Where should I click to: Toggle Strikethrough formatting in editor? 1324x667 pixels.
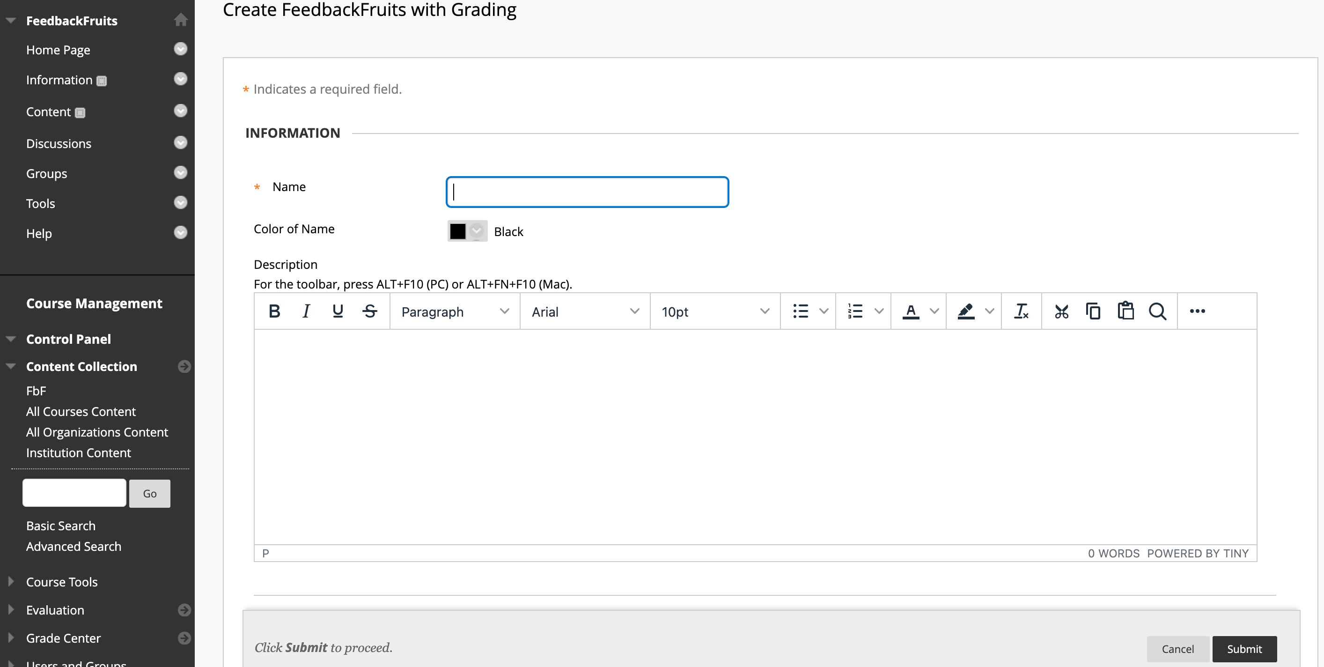coord(369,311)
